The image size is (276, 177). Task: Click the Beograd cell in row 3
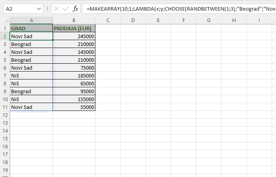click(x=31, y=44)
